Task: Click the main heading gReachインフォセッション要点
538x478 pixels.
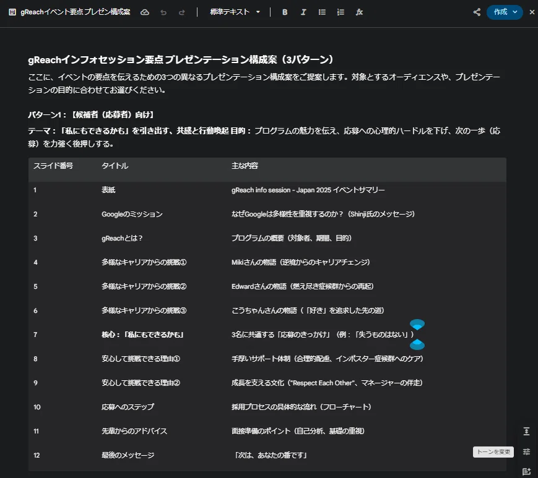Action: [x=181, y=59]
